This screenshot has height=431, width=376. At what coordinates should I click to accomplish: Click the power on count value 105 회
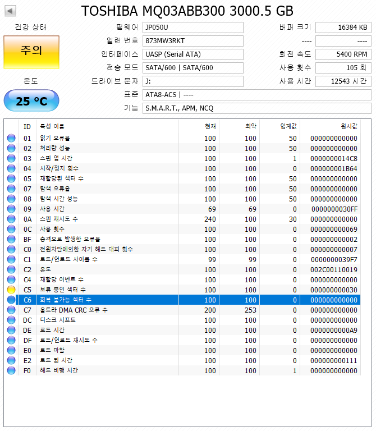coord(343,67)
